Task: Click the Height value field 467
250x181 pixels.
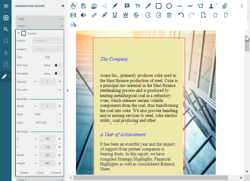Action: (48, 163)
